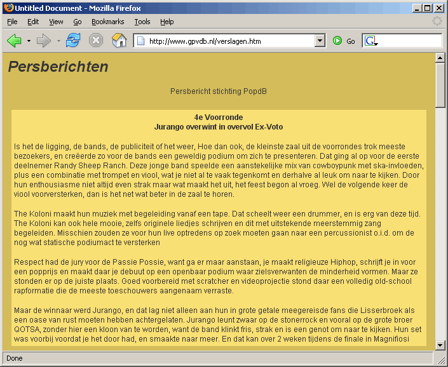Click the Persberichten heading
The width and height of the screenshot is (448, 367).
(x=58, y=67)
